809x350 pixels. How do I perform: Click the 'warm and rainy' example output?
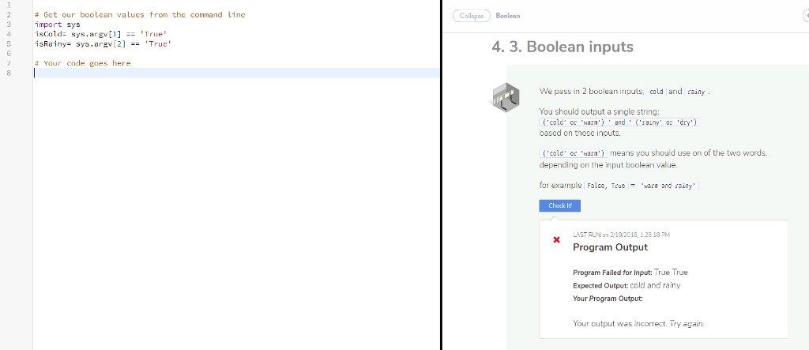click(668, 186)
